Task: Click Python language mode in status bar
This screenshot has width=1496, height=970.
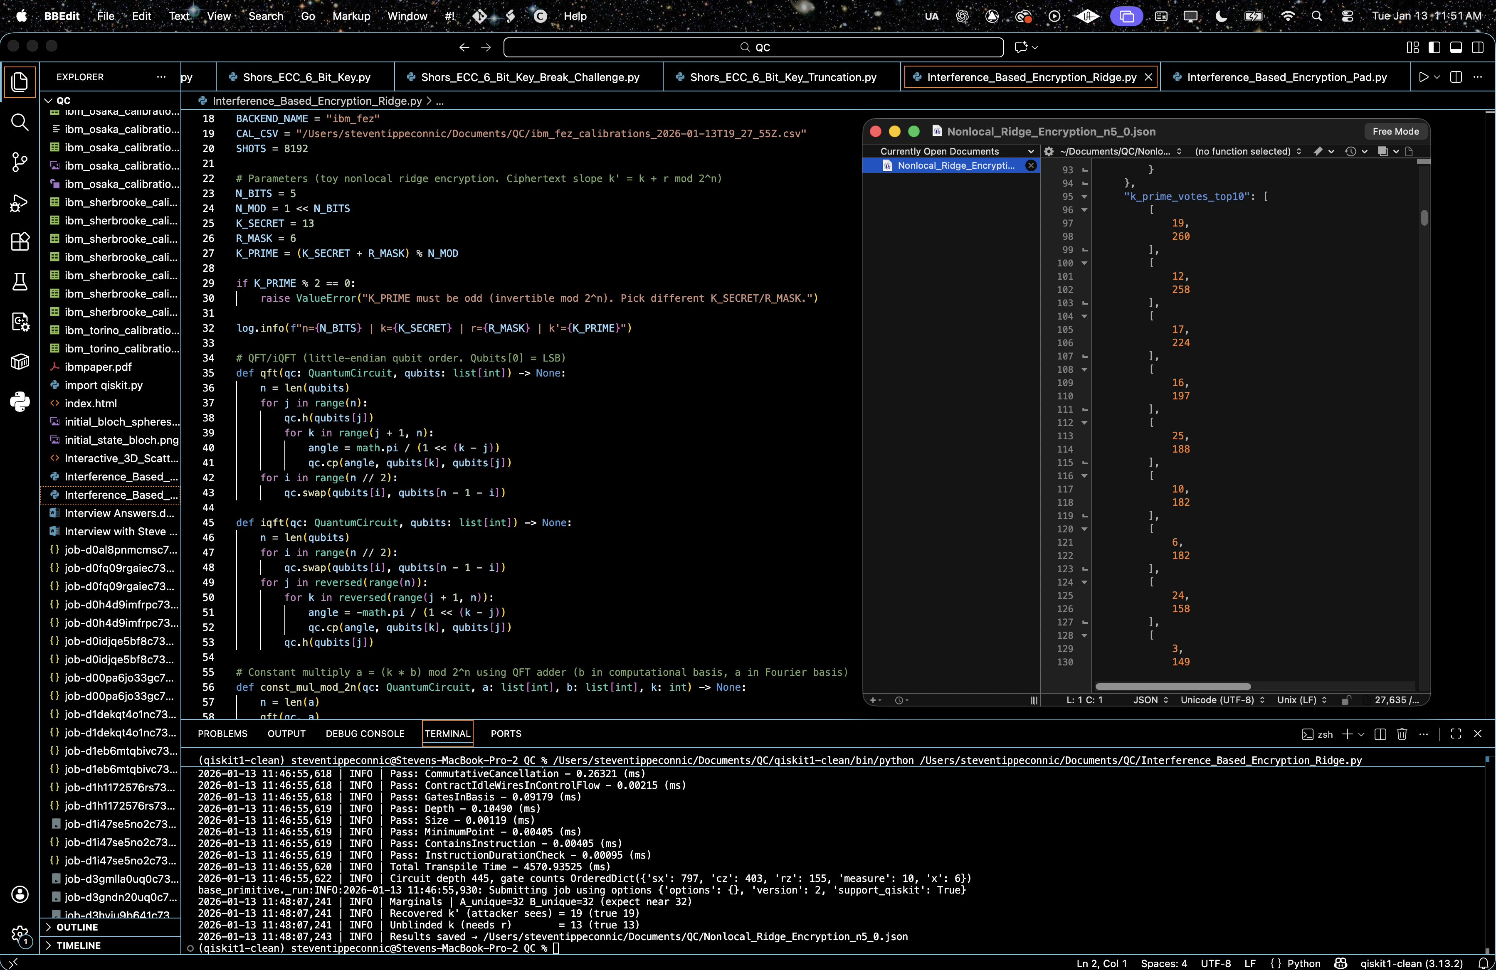Action: pos(1303,963)
